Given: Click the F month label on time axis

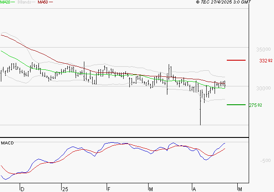Looking at the screenshot, I should click(109, 189).
